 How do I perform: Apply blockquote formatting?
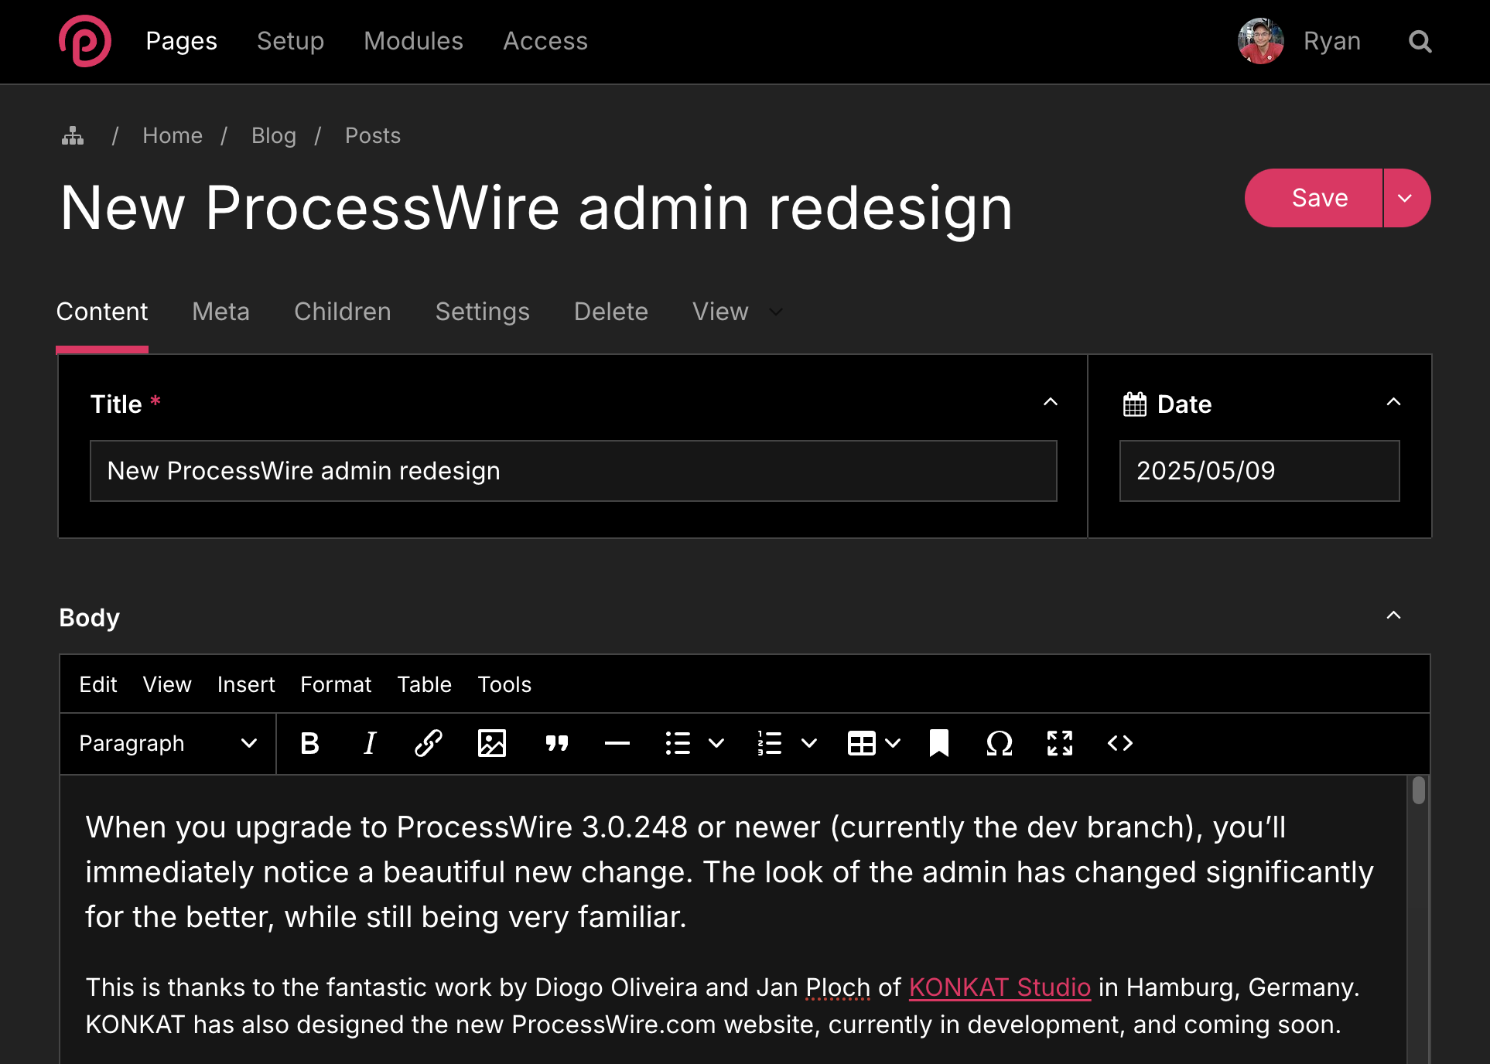click(556, 743)
